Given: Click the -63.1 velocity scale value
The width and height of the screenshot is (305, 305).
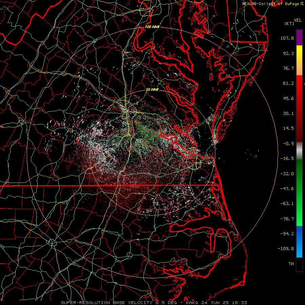Looking at the screenshot, I should (x=287, y=204).
